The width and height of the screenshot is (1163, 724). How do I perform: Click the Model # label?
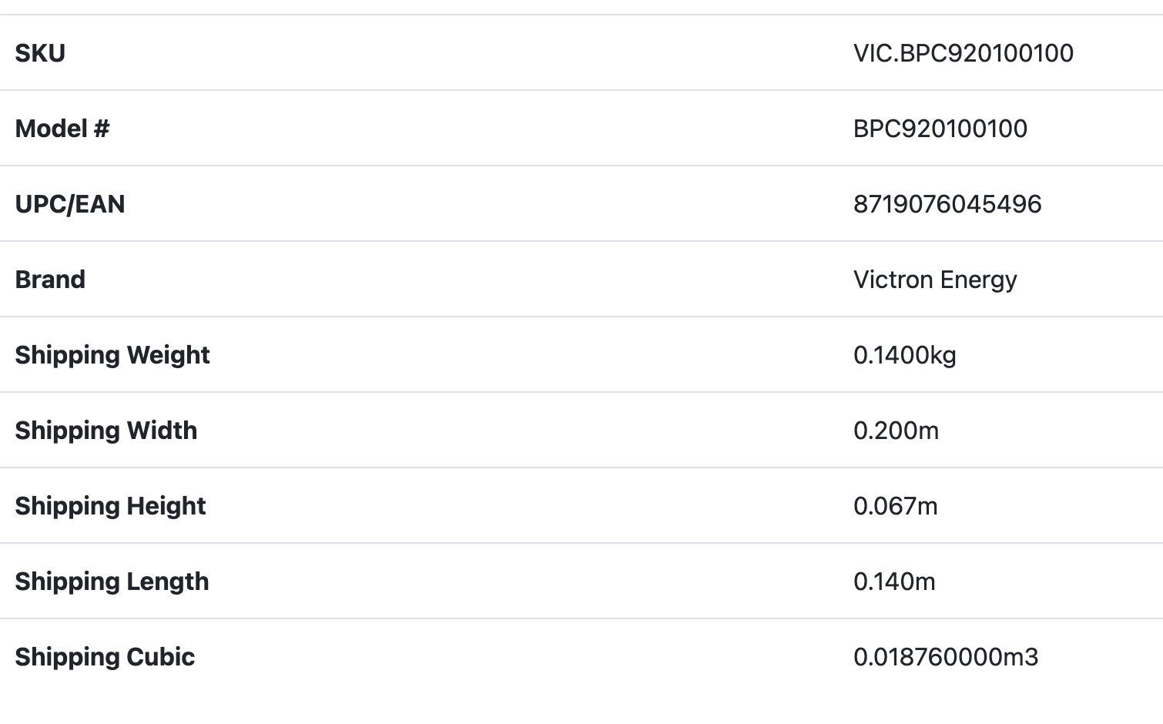[62, 129]
